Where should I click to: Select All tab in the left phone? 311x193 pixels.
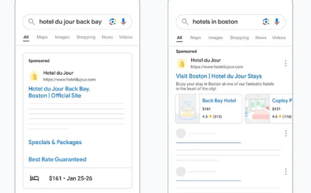[26, 37]
